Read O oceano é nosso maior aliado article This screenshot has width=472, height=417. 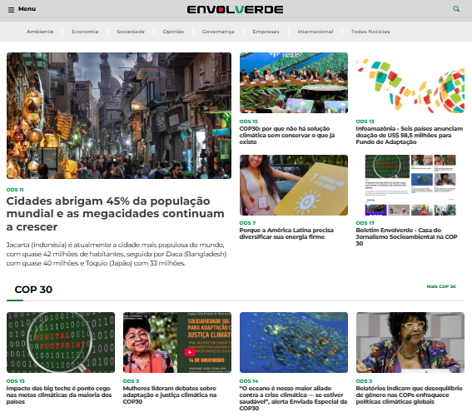click(293, 398)
